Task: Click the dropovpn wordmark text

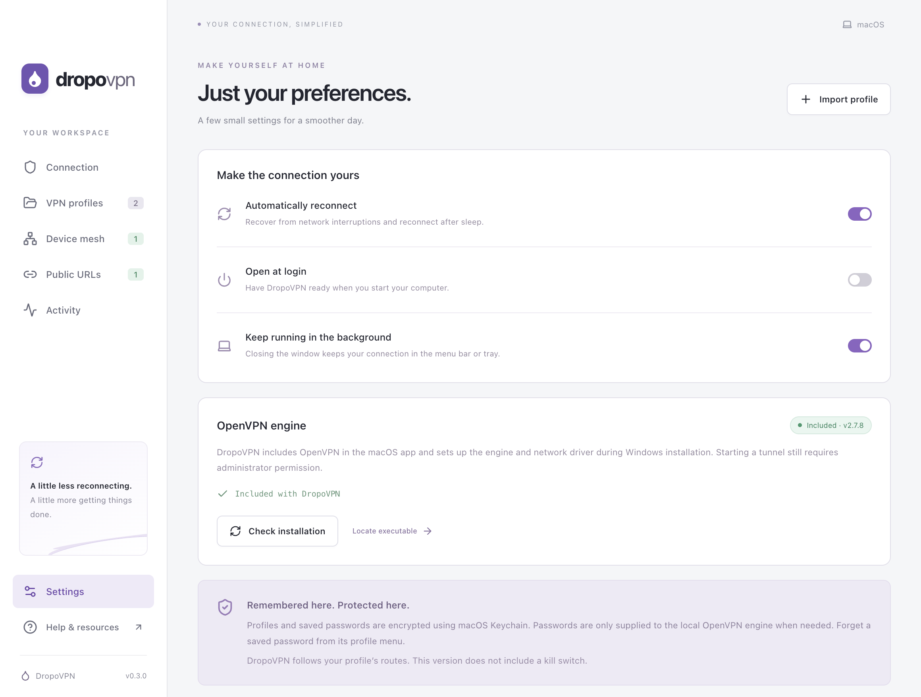Action: [95, 79]
